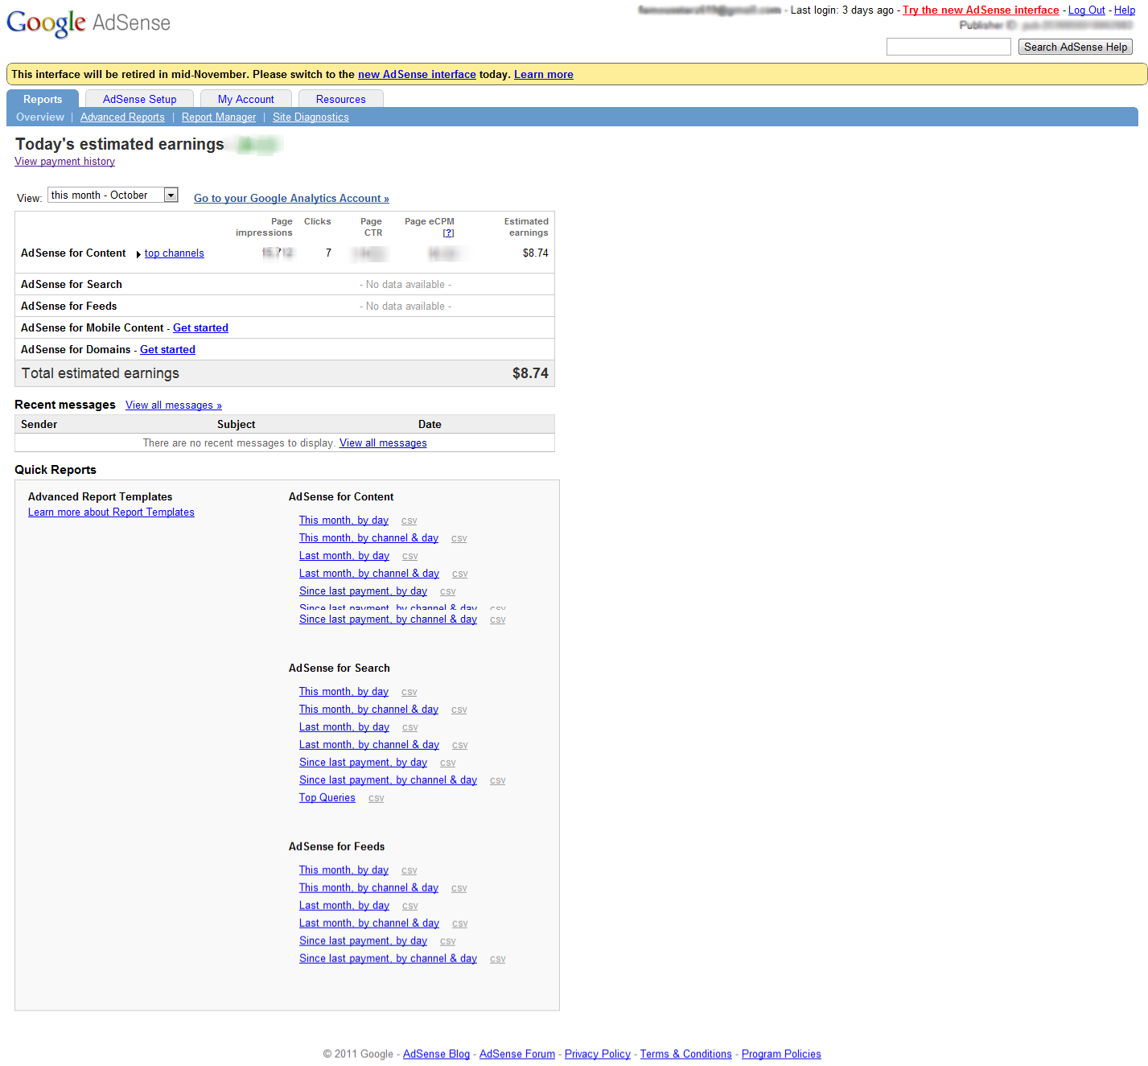The image size is (1148, 1066).
Task: Click the [?] help link under Page eCPM
Action: click(x=448, y=233)
